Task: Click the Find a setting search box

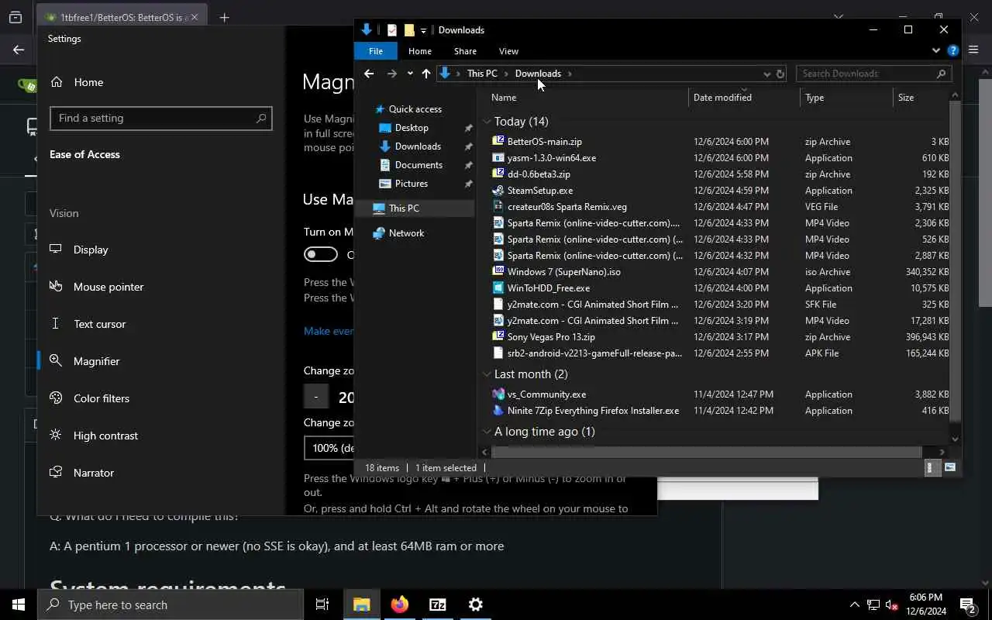Action: click(160, 119)
